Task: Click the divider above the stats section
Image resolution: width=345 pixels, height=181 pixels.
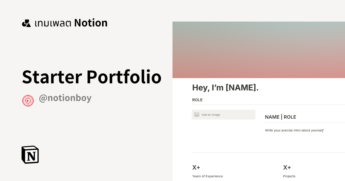Action: (x=267, y=152)
